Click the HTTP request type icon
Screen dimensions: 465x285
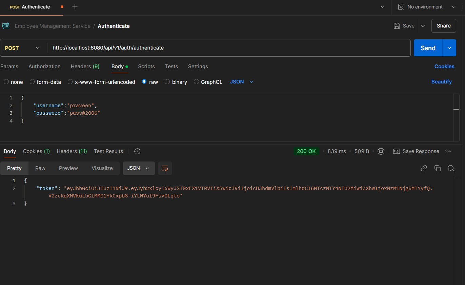click(6, 26)
